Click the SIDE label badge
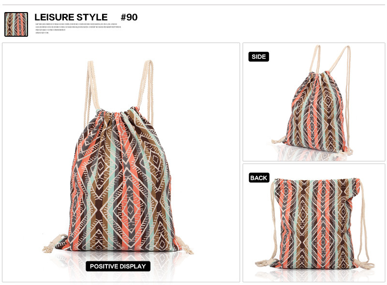 (259, 57)
